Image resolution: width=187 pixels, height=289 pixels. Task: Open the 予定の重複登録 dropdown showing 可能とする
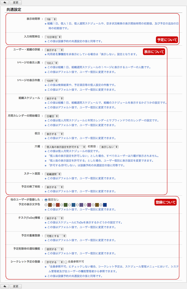click(x=55, y=236)
